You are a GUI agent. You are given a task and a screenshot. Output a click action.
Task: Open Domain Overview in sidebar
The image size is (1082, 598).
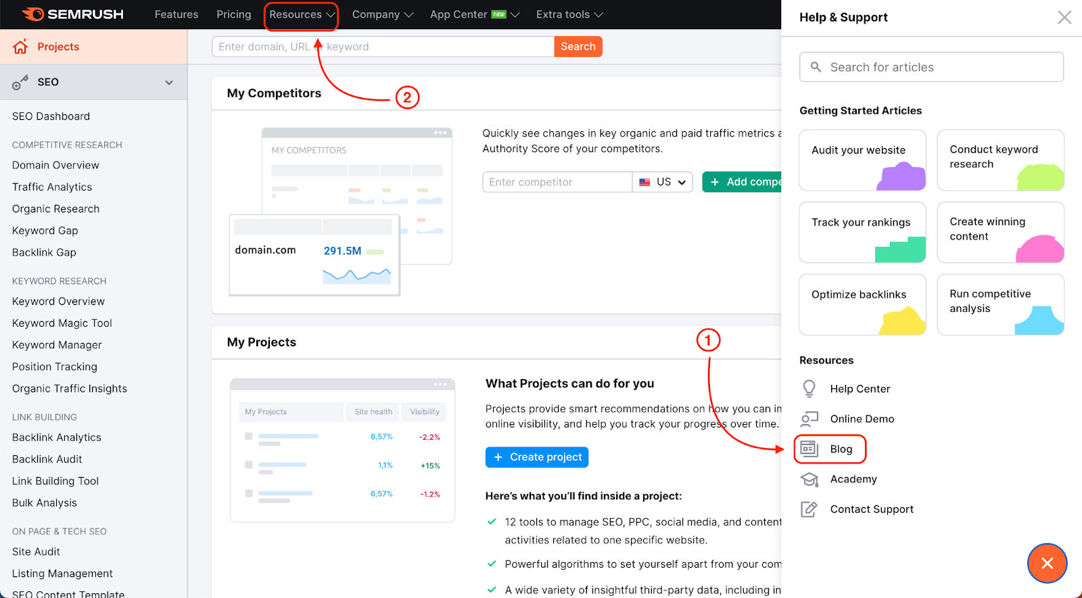pyautogui.click(x=55, y=165)
